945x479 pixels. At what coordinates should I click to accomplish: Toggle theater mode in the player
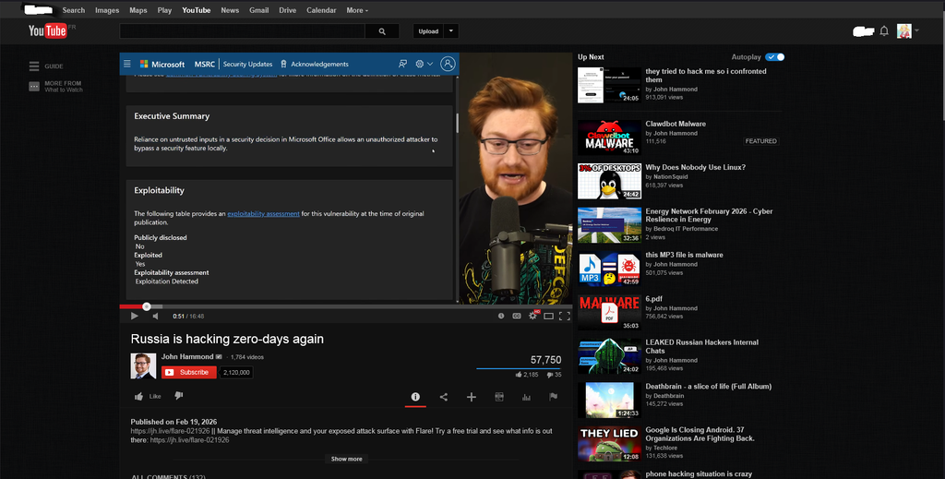click(x=549, y=316)
